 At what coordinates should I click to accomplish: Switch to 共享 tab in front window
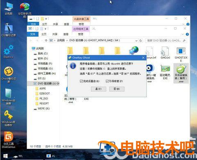point(55,34)
